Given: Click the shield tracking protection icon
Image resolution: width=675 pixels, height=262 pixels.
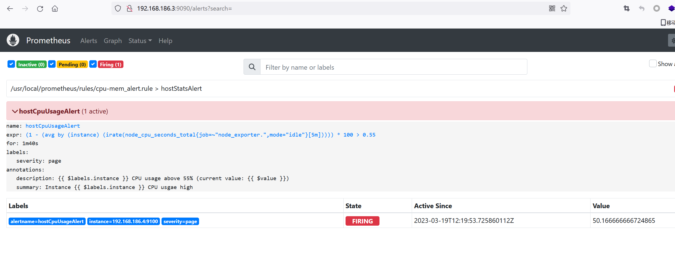Looking at the screenshot, I should click(x=118, y=9).
